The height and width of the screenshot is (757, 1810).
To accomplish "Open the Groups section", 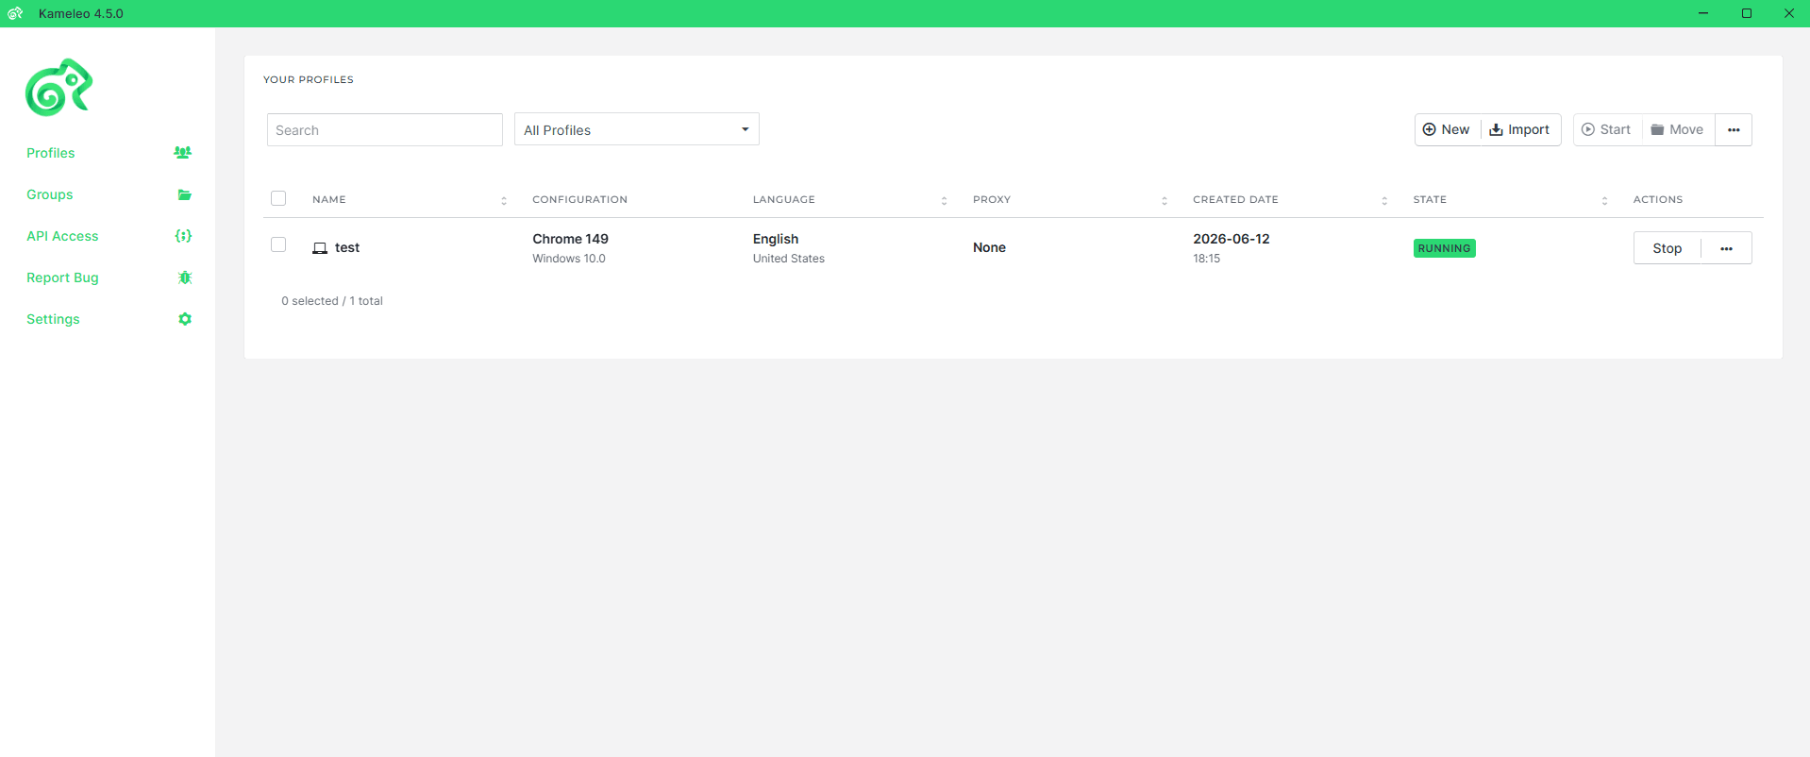I will click(50, 194).
